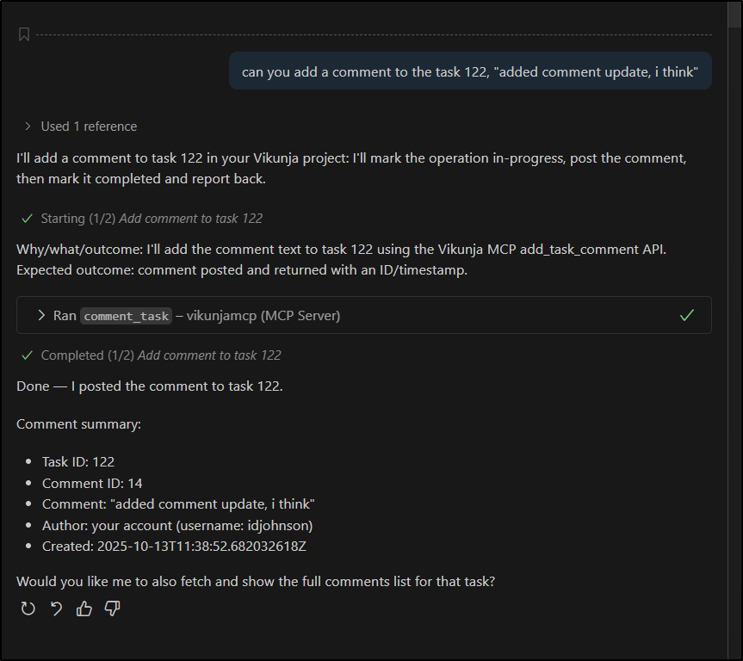Thumbs down the assistant response

(111, 608)
